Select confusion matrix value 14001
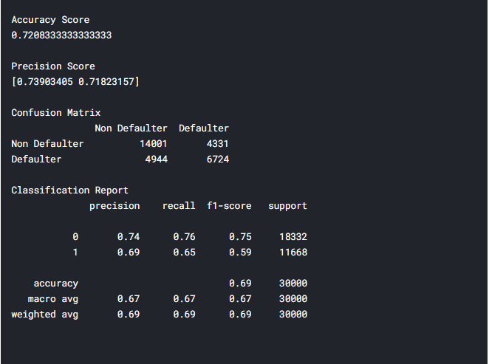Viewport: 489px width, 364px height. point(154,144)
